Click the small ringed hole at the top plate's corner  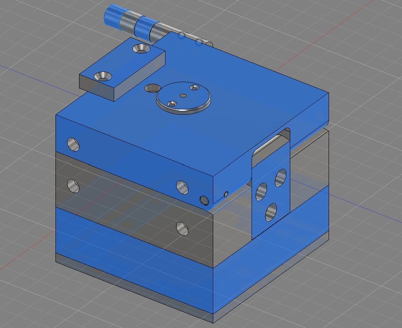coord(204,200)
